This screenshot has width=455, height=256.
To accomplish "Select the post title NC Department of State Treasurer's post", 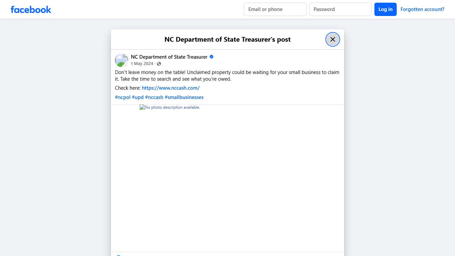I will tap(227, 39).
